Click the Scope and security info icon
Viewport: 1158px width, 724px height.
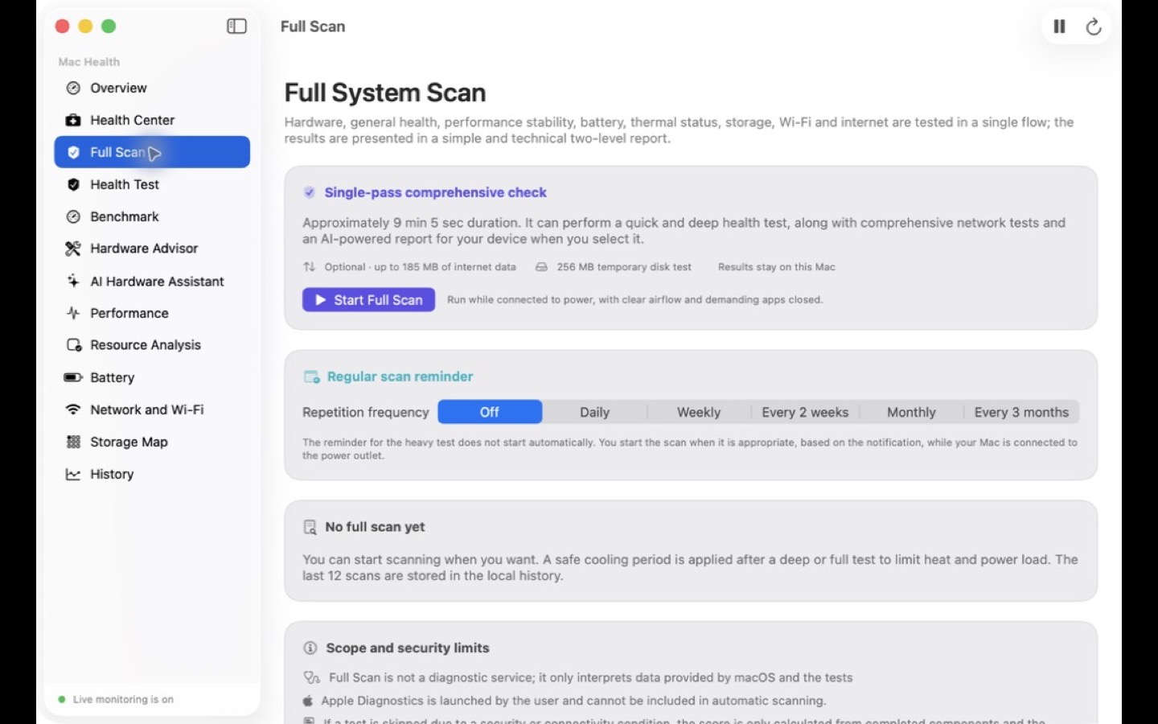[x=310, y=648]
